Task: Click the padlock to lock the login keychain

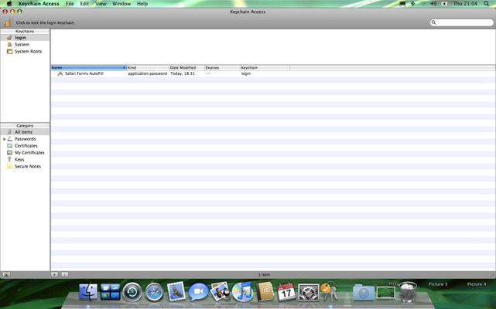Action: point(9,22)
